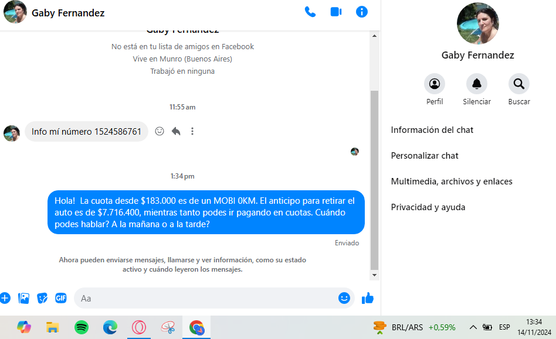The image size is (556, 339).
Task: Open Spotify from the taskbar
Action: coord(82,327)
